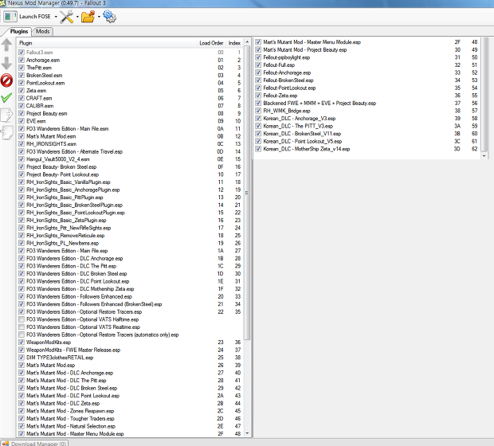
Task: Toggle the EVE.esm checkbox
Action: coord(22,121)
